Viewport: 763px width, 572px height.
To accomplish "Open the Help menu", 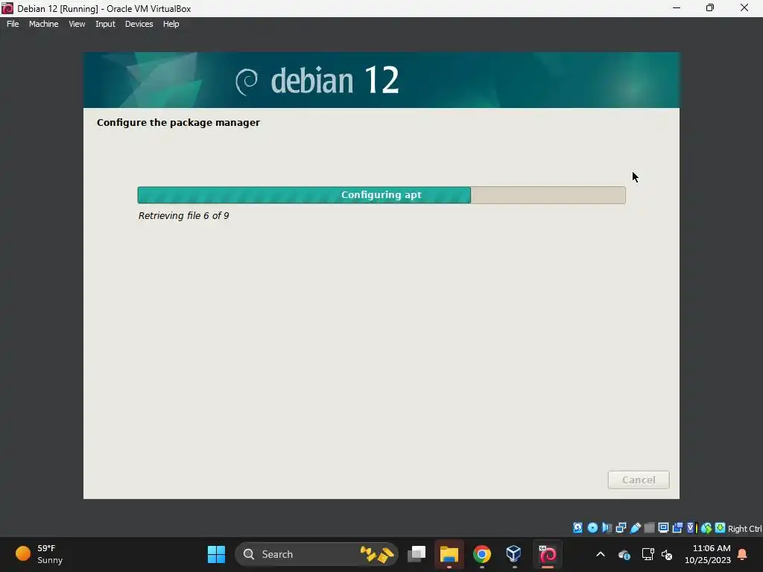I will click(171, 24).
